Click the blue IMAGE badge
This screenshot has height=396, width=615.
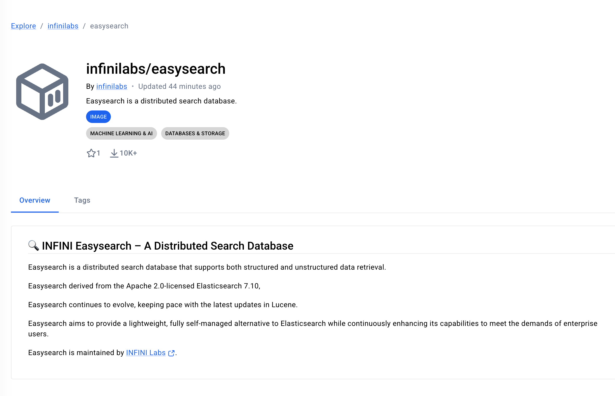(98, 117)
